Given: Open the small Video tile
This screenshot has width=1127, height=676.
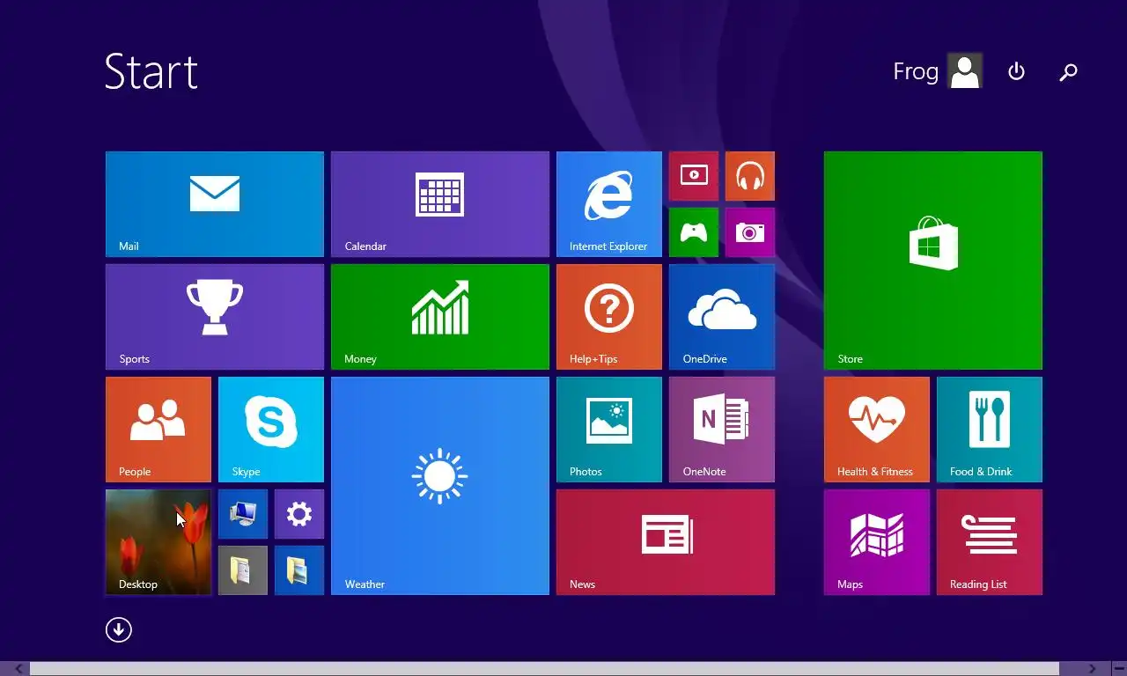Looking at the screenshot, I should pos(694,176).
